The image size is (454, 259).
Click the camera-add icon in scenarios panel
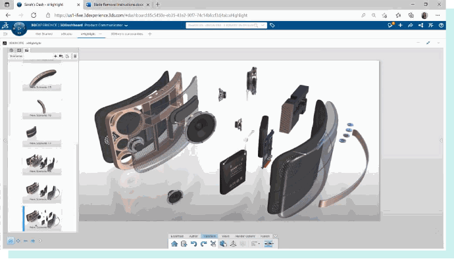pyautogui.click(x=61, y=56)
